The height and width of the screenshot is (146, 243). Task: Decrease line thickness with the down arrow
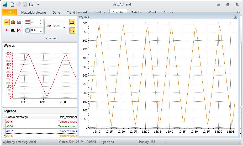click(41, 23)
